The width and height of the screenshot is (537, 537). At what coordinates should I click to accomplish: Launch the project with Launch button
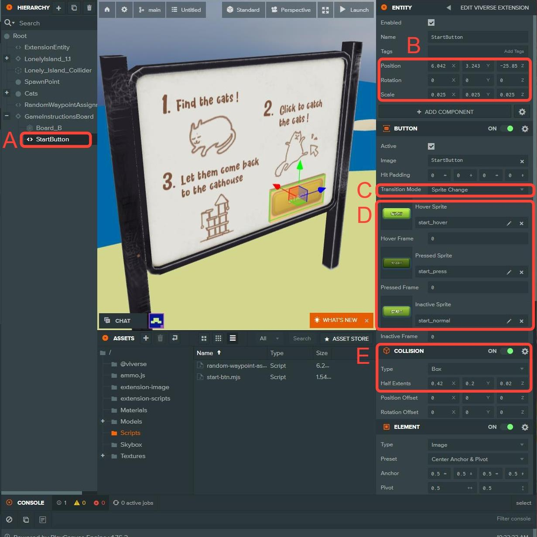(354, 10)
